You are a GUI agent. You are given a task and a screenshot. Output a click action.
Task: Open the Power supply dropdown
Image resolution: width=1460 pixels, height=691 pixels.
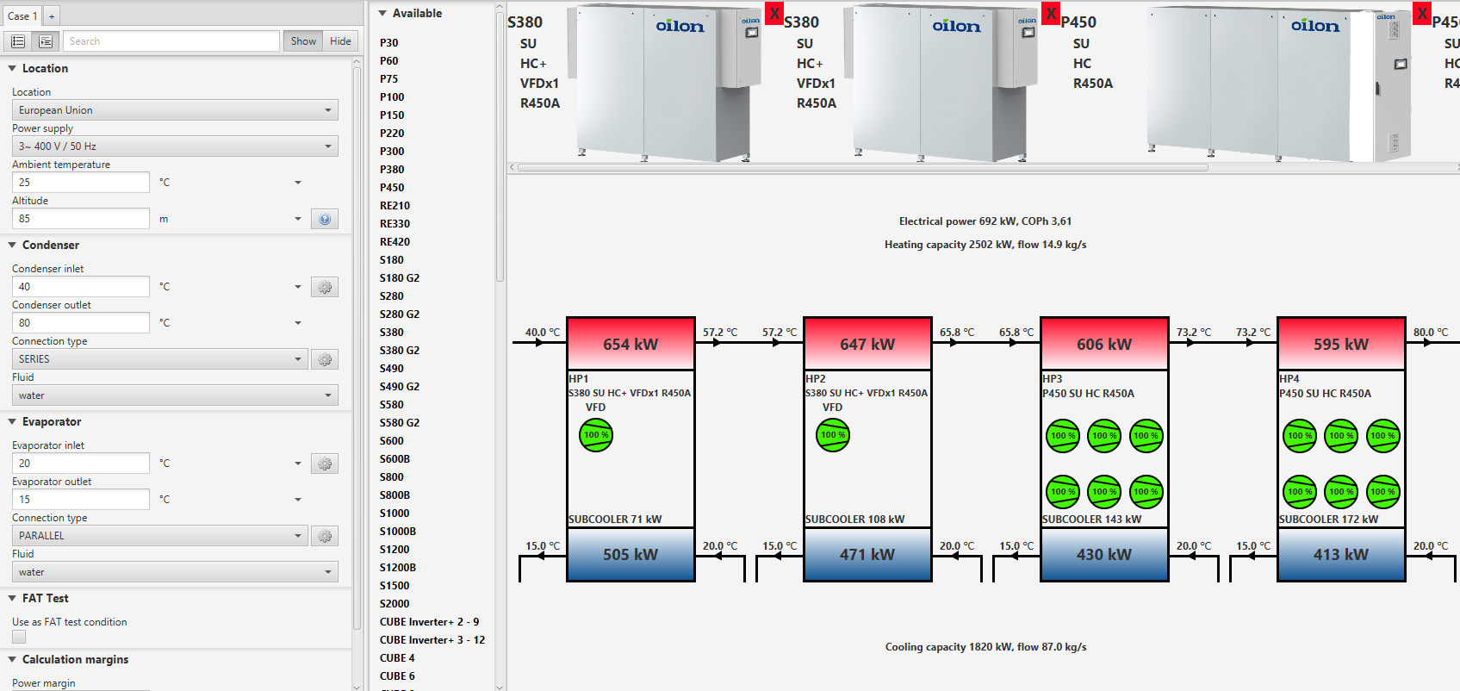click(x=175, y=146)
